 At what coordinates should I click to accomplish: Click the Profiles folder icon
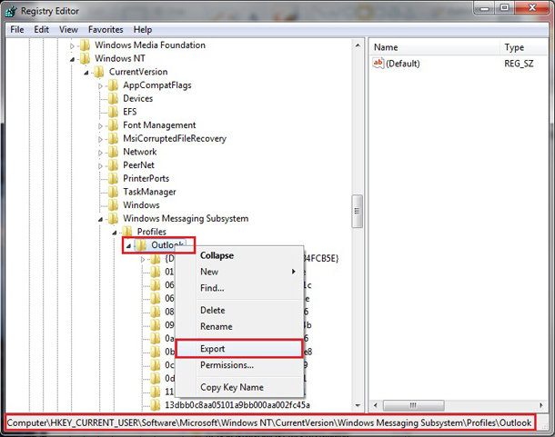pyautogui.click(x=127, y=232)
